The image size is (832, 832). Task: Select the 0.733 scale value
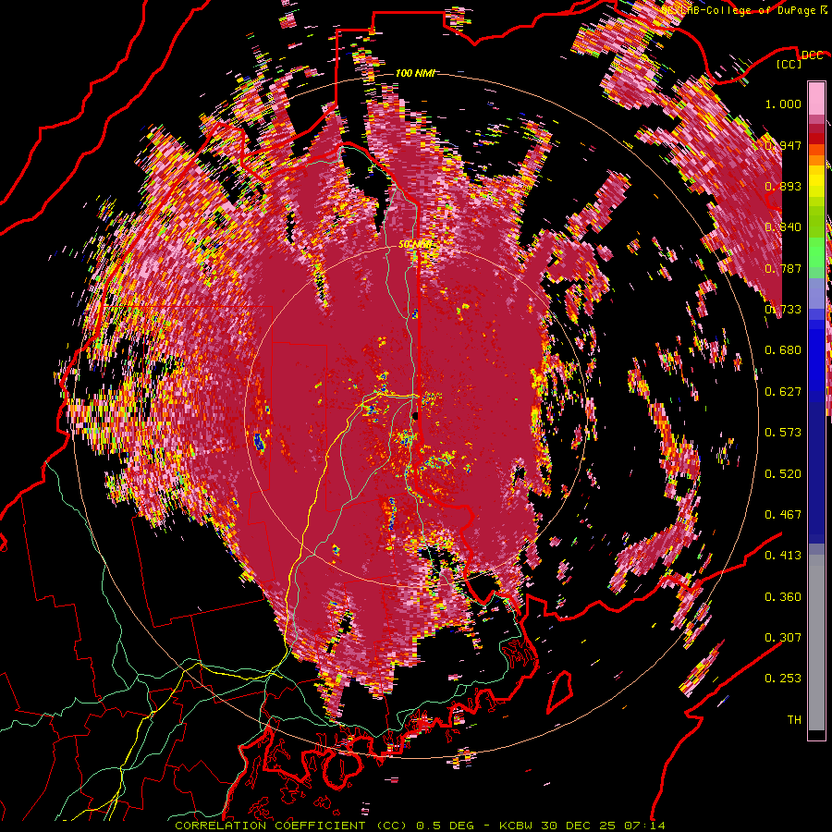(x=783, y=310)
